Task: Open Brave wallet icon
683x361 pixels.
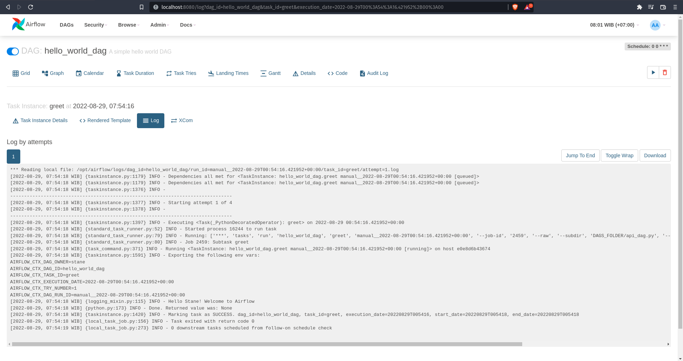Action: pos(663,7)
